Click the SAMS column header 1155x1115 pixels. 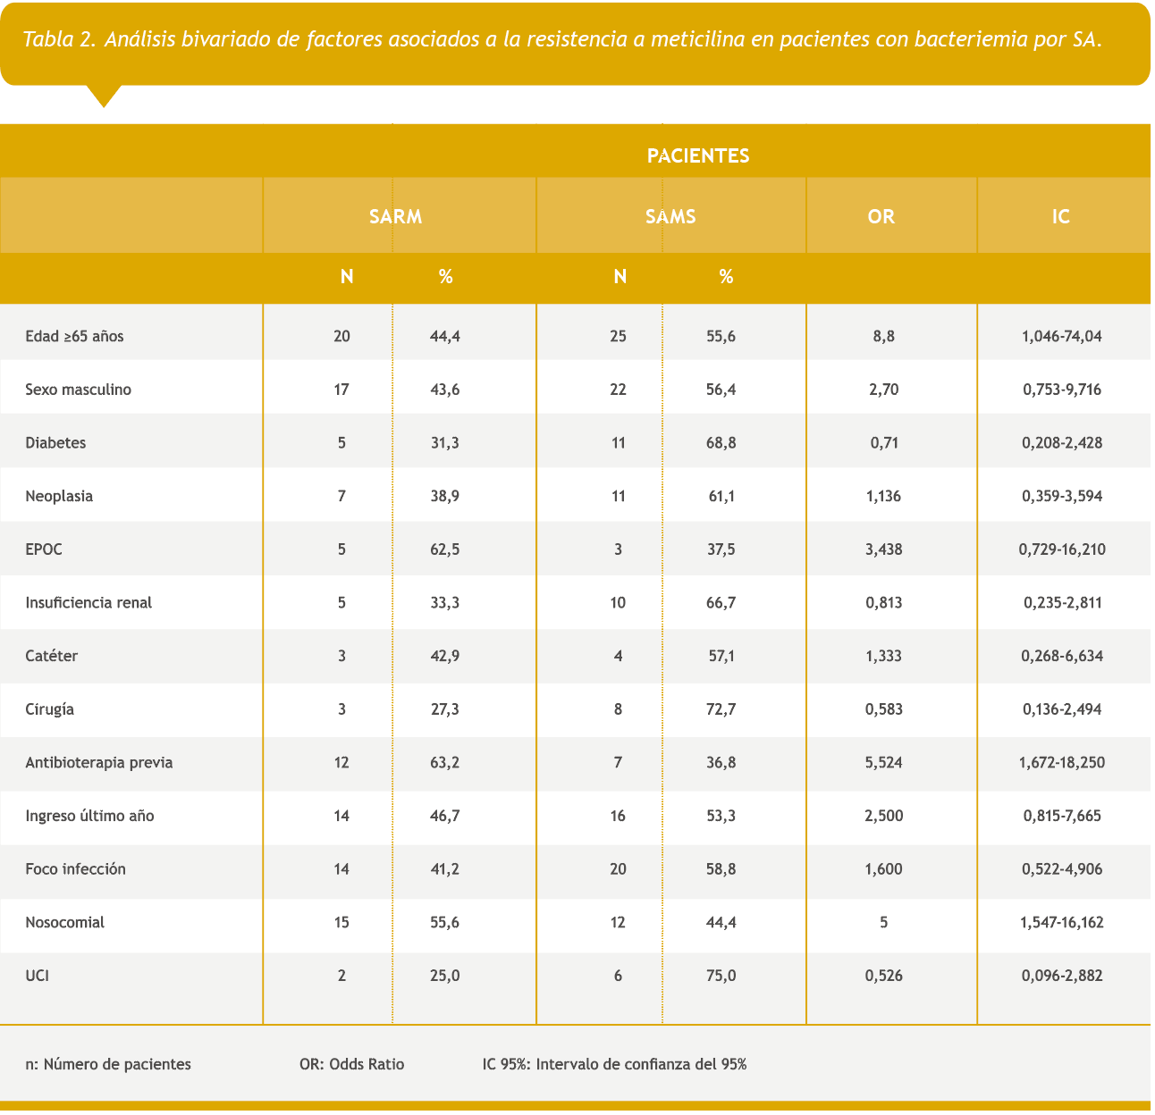point(670,216)
